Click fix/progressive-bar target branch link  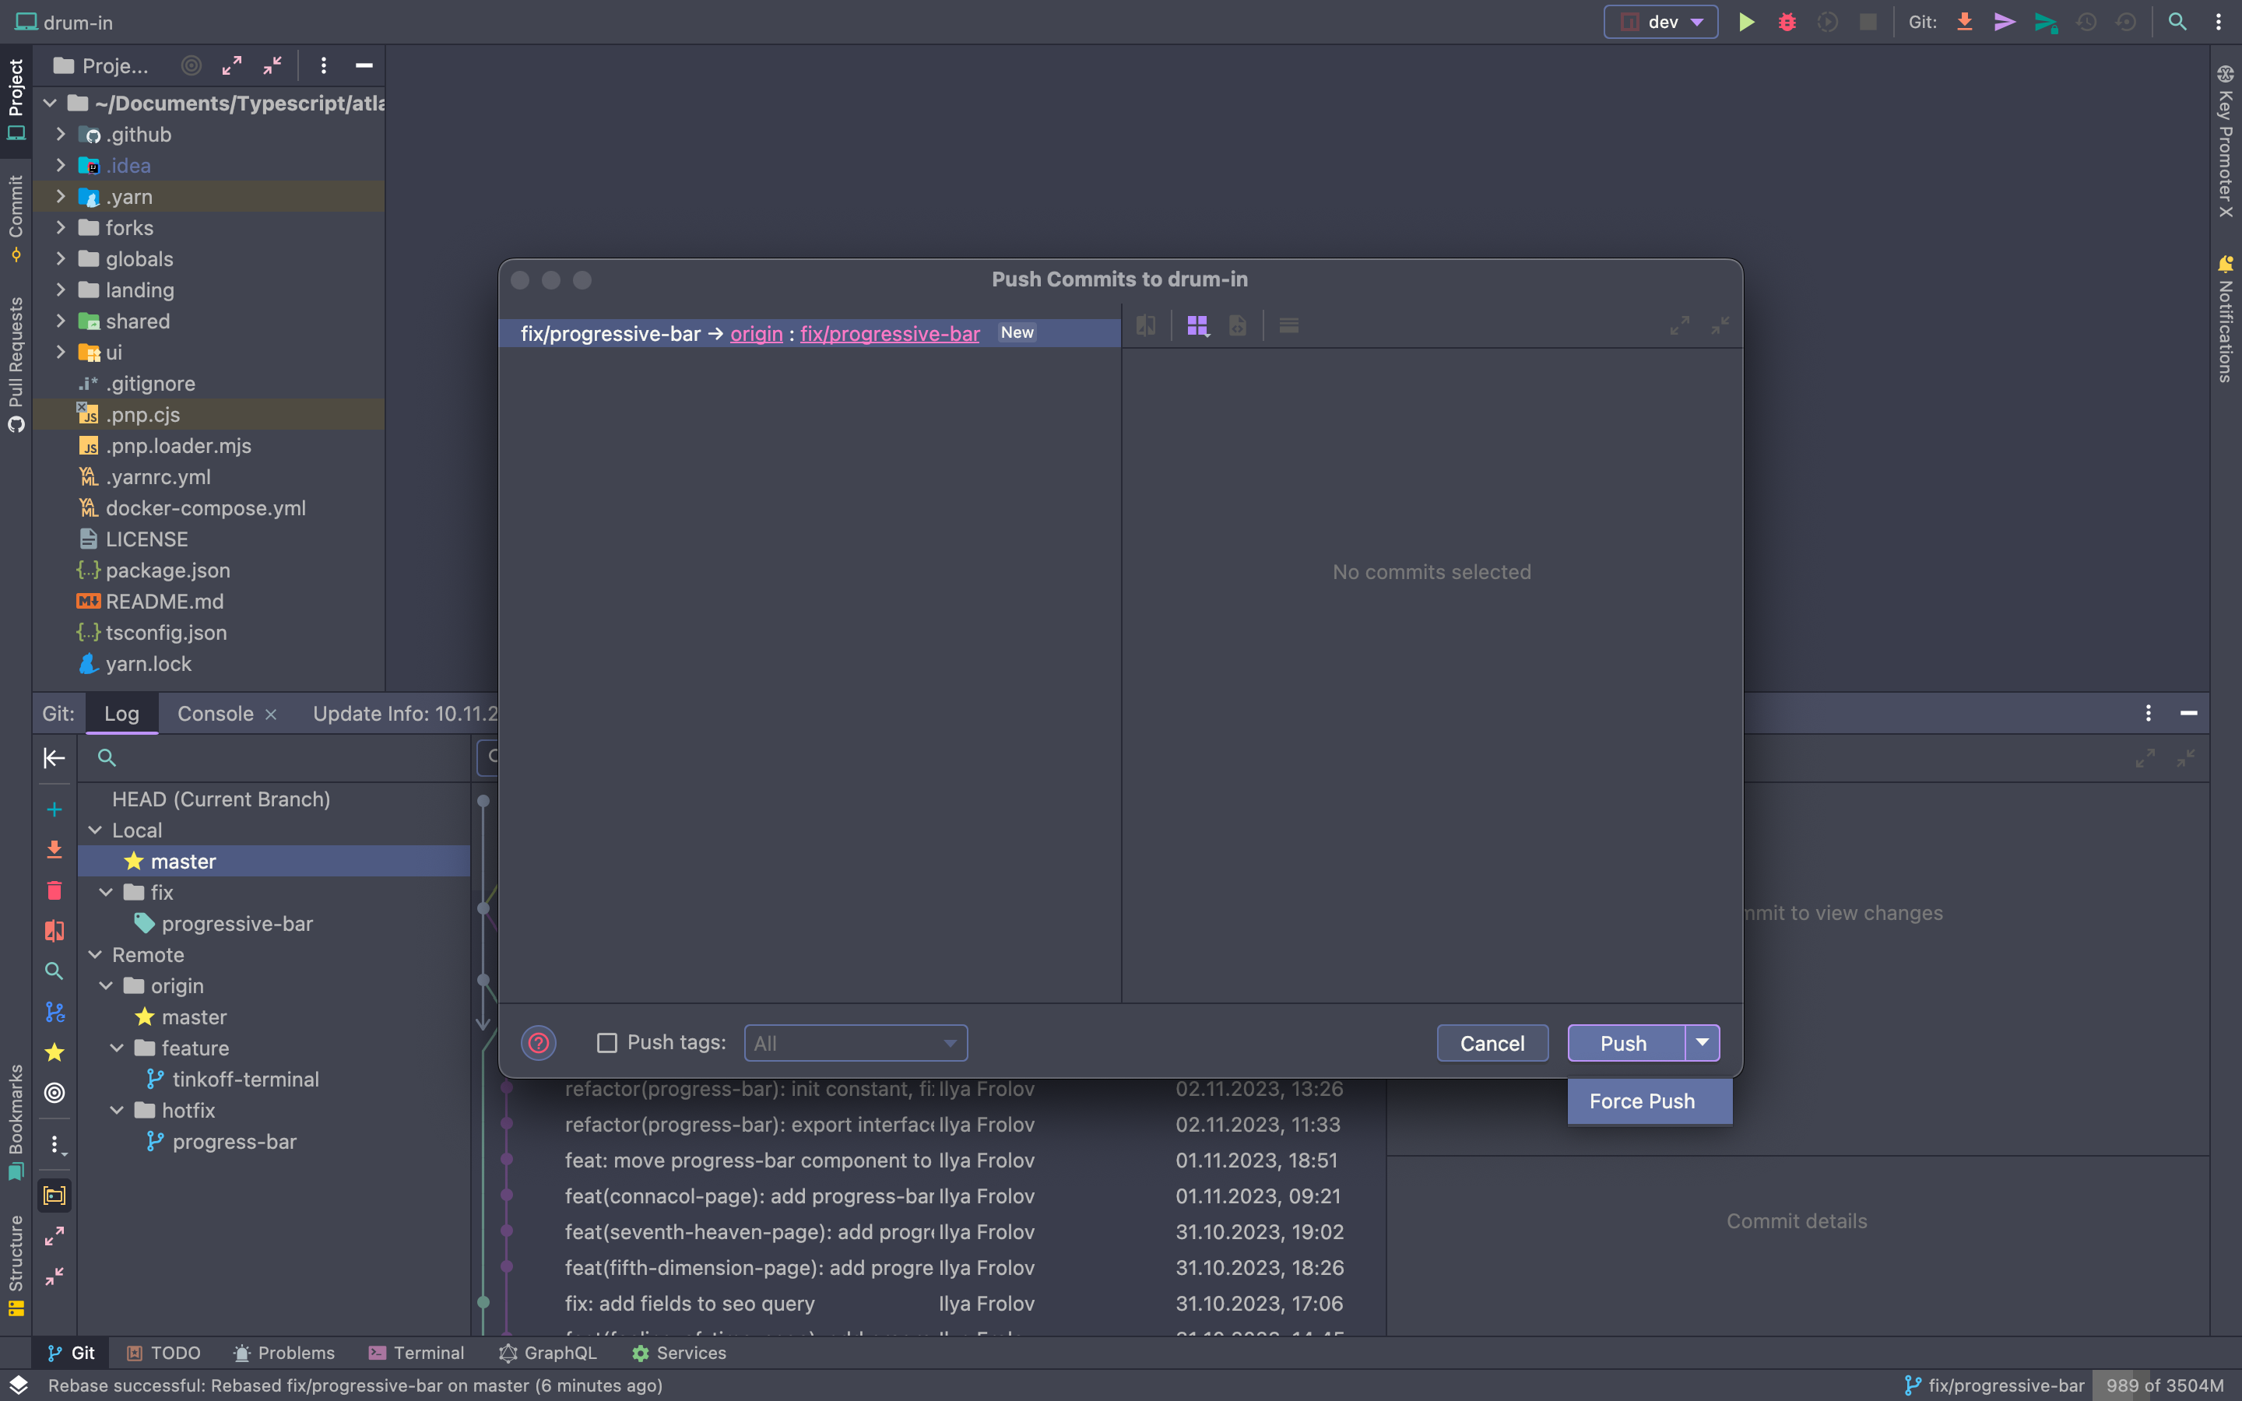(x=889, y=334)
